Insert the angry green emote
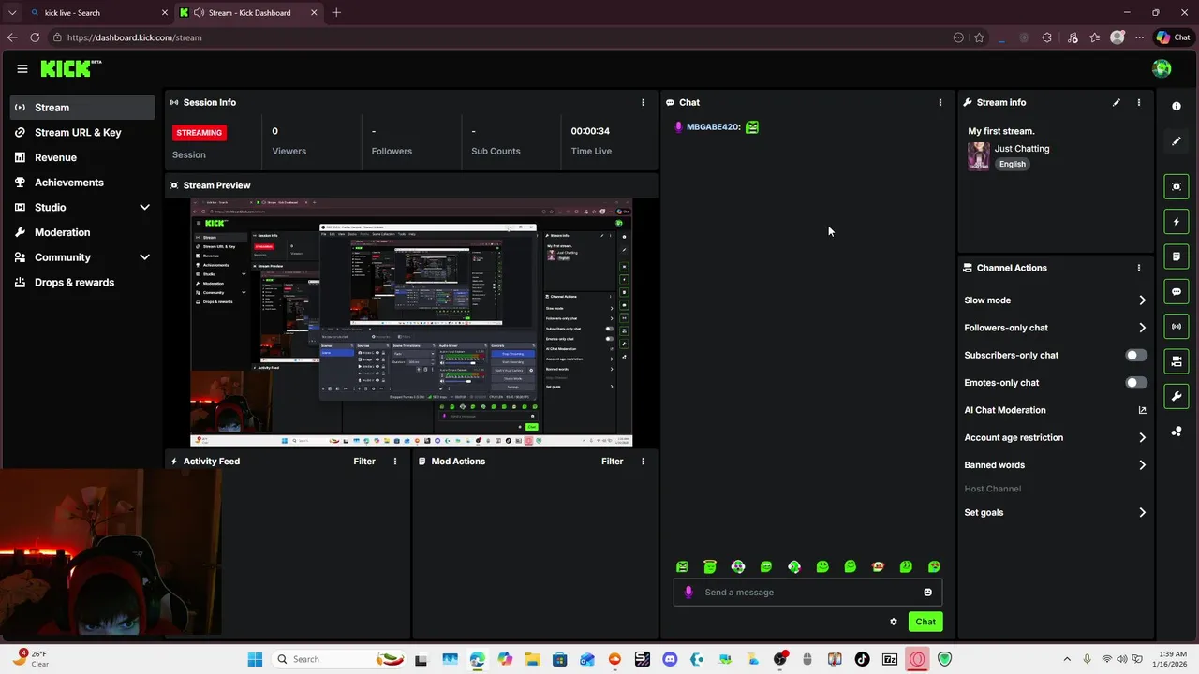This screenshot has width=1199, height=674. [x=682, y=566]
